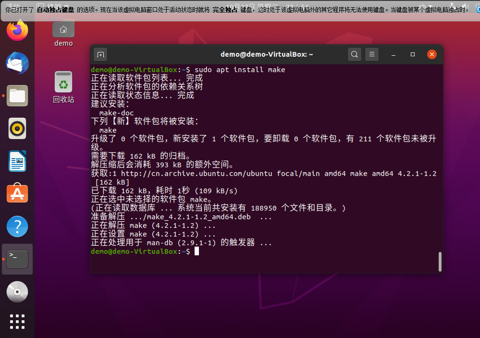
Task: Open the optical disc icon in dock
Action: click(x=17, y=292)
